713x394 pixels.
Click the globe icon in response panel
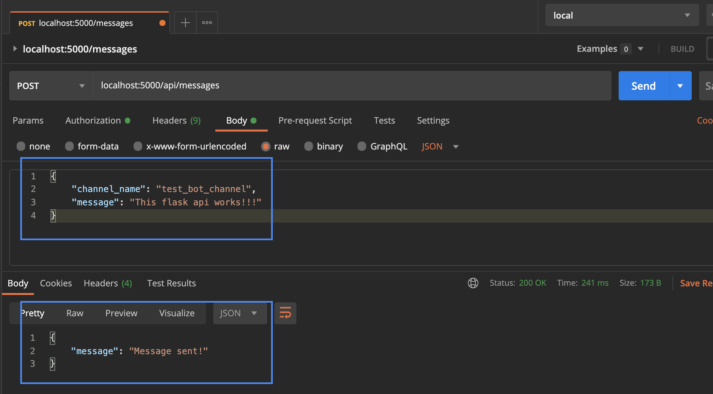pyautogui.click(x=473, y=283)
